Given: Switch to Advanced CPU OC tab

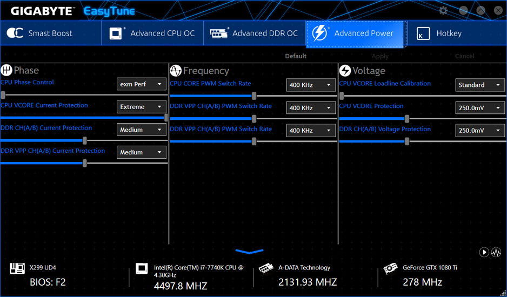Looking at the screenshot, I should 152,33.
